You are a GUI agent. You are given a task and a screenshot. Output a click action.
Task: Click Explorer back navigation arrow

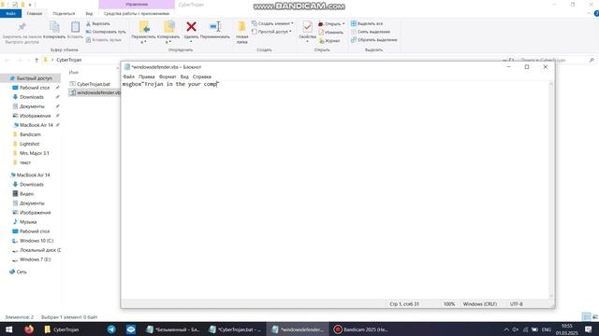pyautogui.click(x=7, y=60)
